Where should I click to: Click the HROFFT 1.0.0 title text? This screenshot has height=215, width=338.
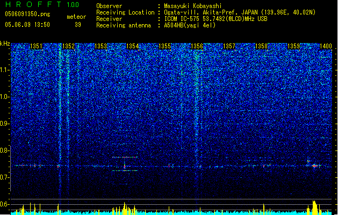[42, 4]
